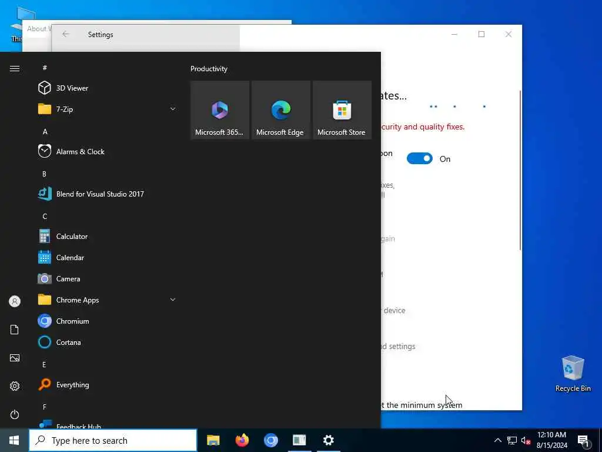This screenshot has height=452, width=602.
Task: Click the Productivity group title
Action: pyautogui.click(x=209, y=69)
